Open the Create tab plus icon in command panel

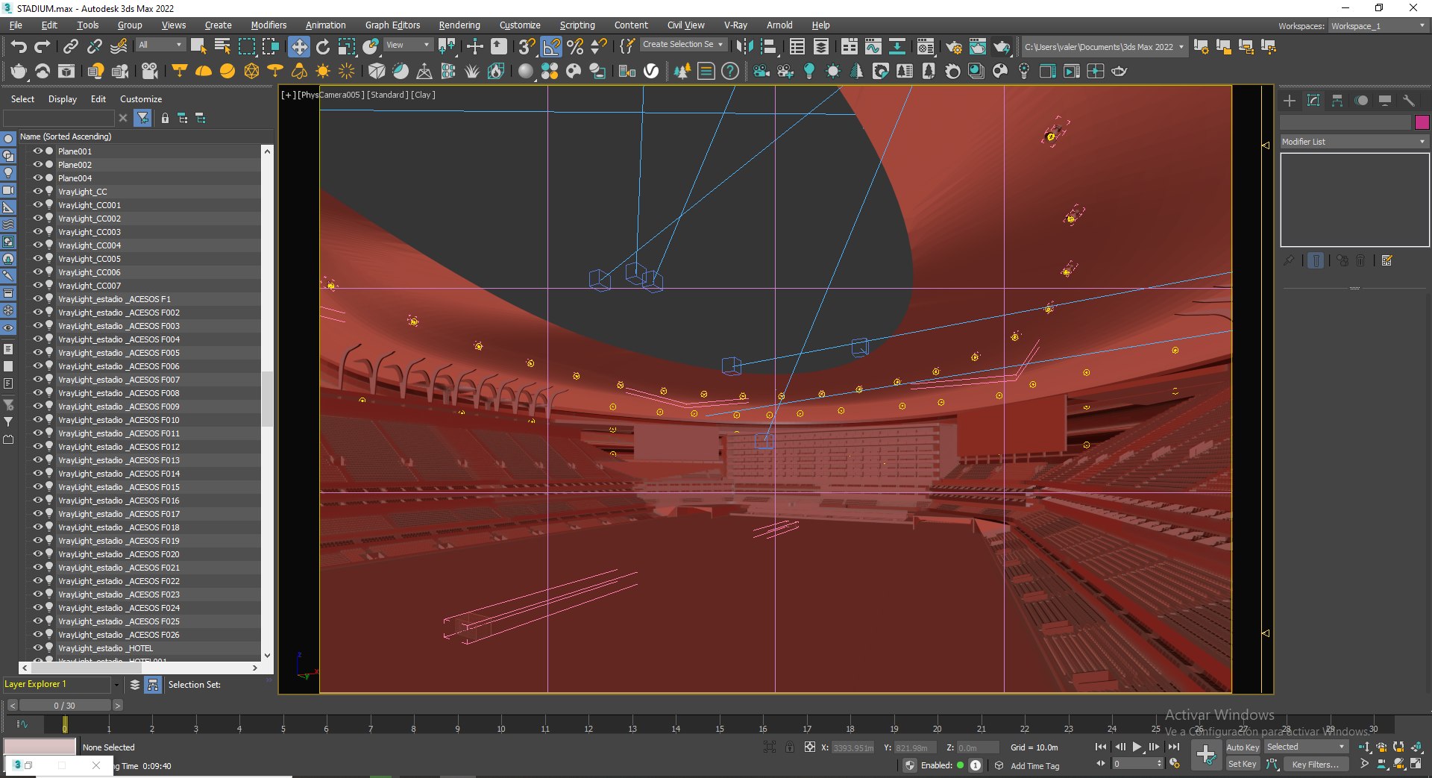coord(1290,100)
